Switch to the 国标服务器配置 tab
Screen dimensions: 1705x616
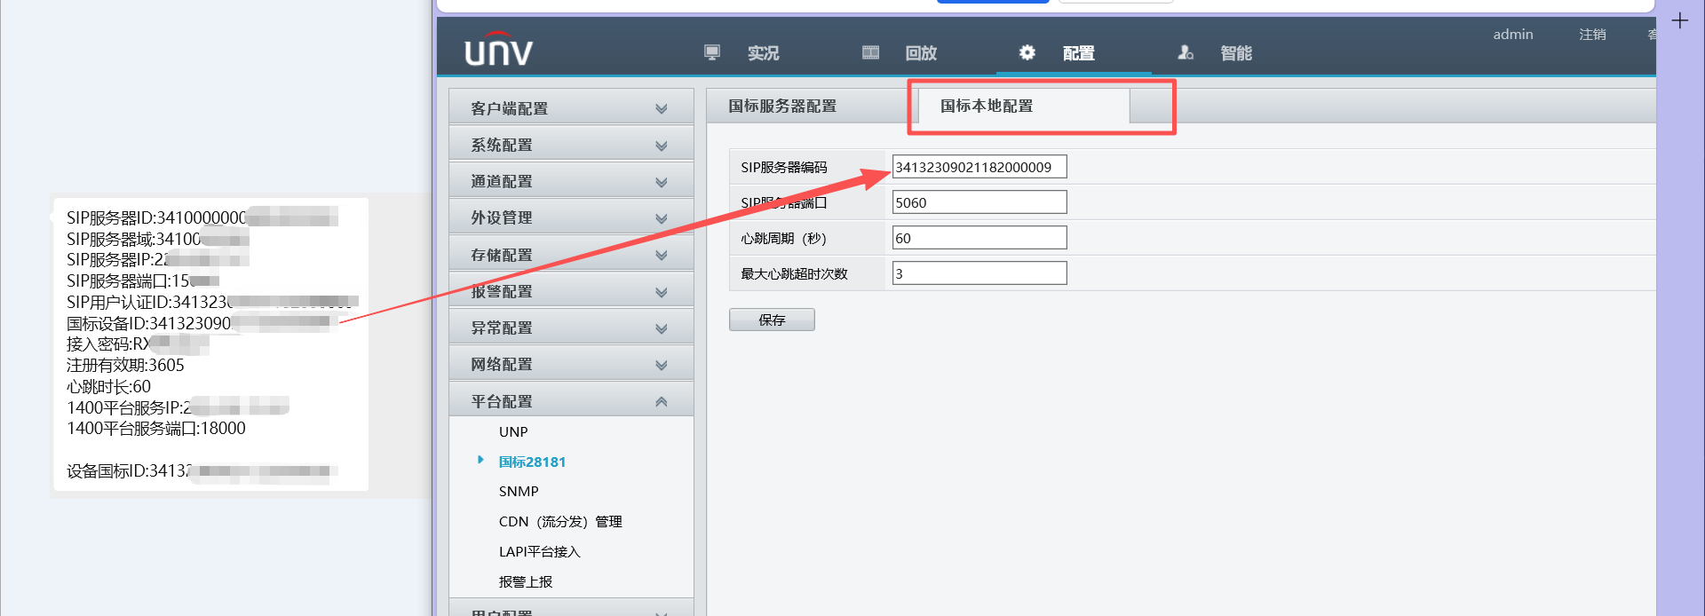(782, 106)
